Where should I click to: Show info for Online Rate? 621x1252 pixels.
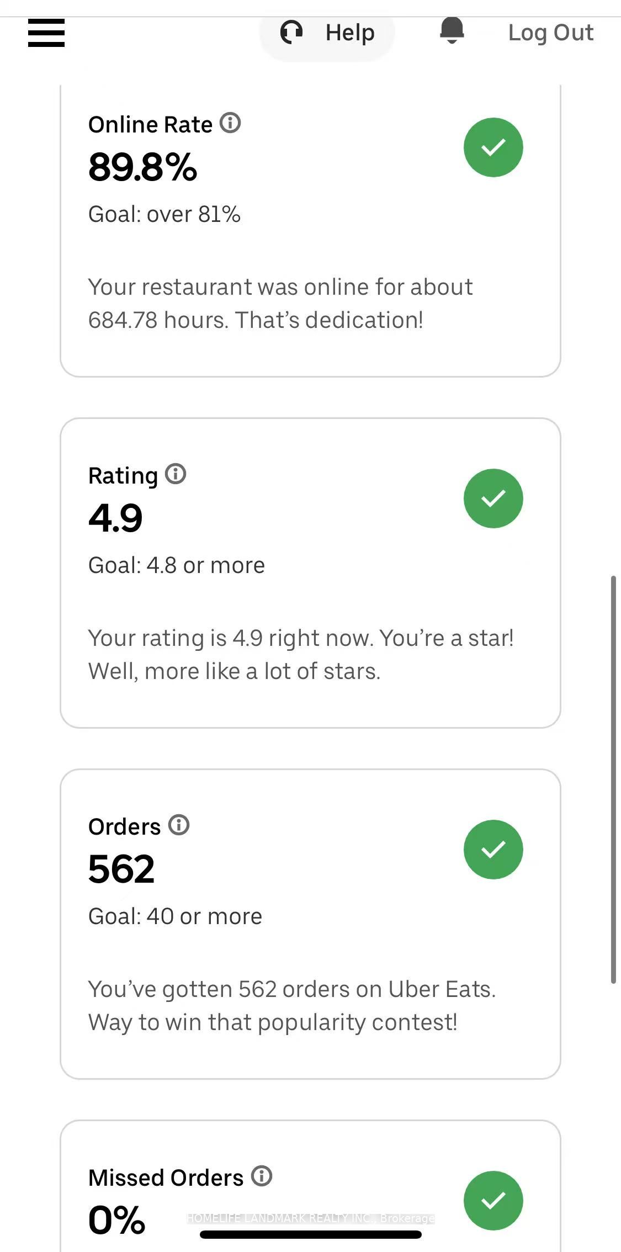(230, 123)
